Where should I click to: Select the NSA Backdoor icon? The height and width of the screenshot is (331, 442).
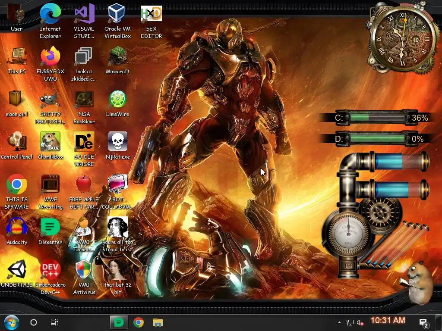(84, 107)
